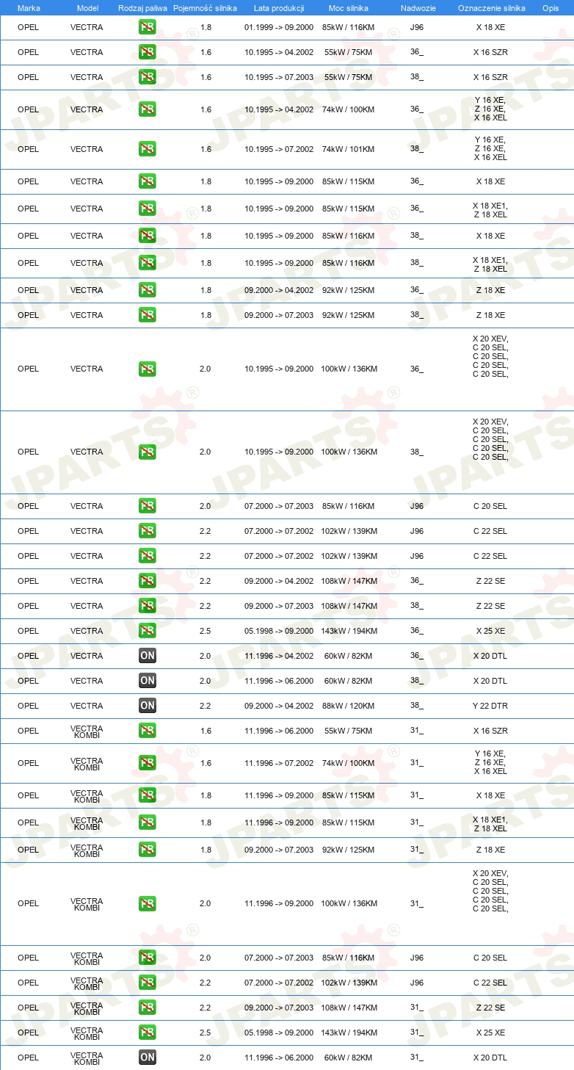574x1070 pixels.
Task: Click the petrol icon in the Vectra C 20 SEL J96 row
Action: 148,506
